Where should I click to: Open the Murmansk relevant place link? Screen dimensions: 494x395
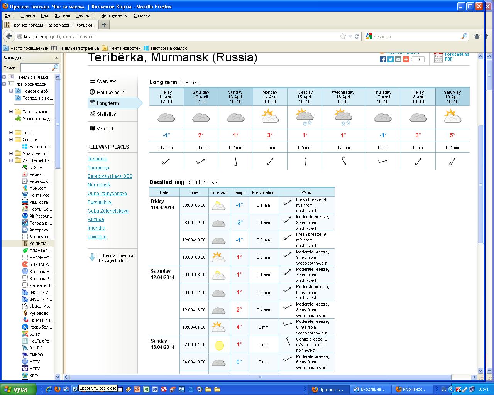[x=99, y=185]
